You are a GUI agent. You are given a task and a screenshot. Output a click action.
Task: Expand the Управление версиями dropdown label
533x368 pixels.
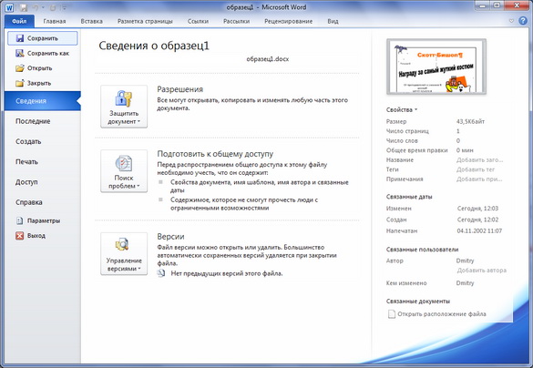pos(124,264)
